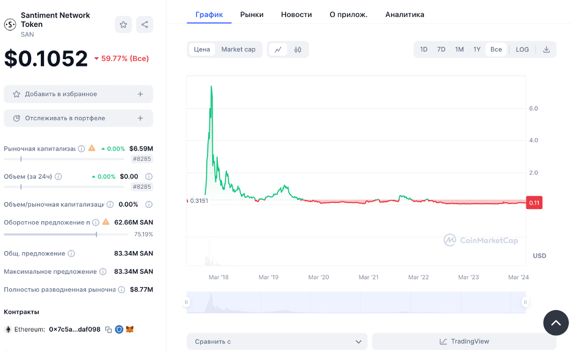Open the "Сравнить с" dropdown
This screenshot has height=351, width=571.
[x=277, y=341]
